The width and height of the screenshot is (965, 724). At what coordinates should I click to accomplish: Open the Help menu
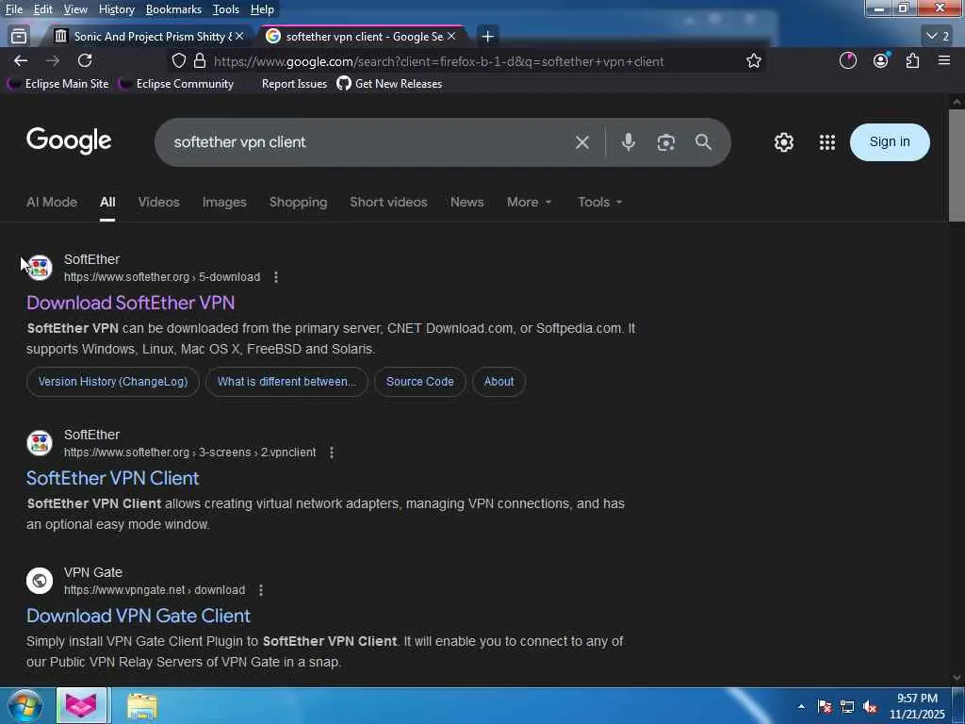click(262, 9)
